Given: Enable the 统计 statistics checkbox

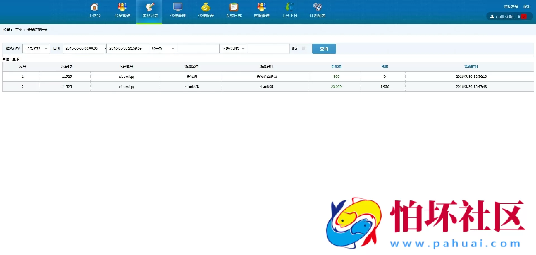Looking at the screenshot, I should (x=304, y=48).
